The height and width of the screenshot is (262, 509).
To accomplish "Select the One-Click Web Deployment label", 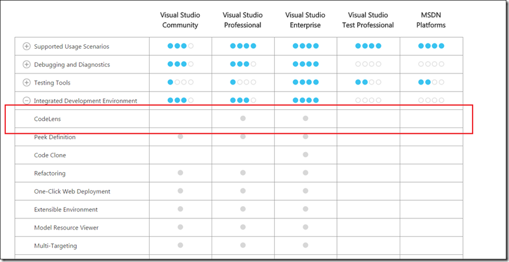I will (72, 192).
